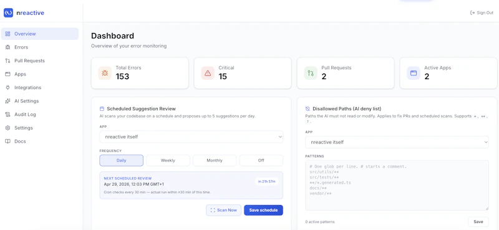Turn the schedule Off
Image resolution: width=499 pixels, height=230 pixels.
[x=261, y=160]
